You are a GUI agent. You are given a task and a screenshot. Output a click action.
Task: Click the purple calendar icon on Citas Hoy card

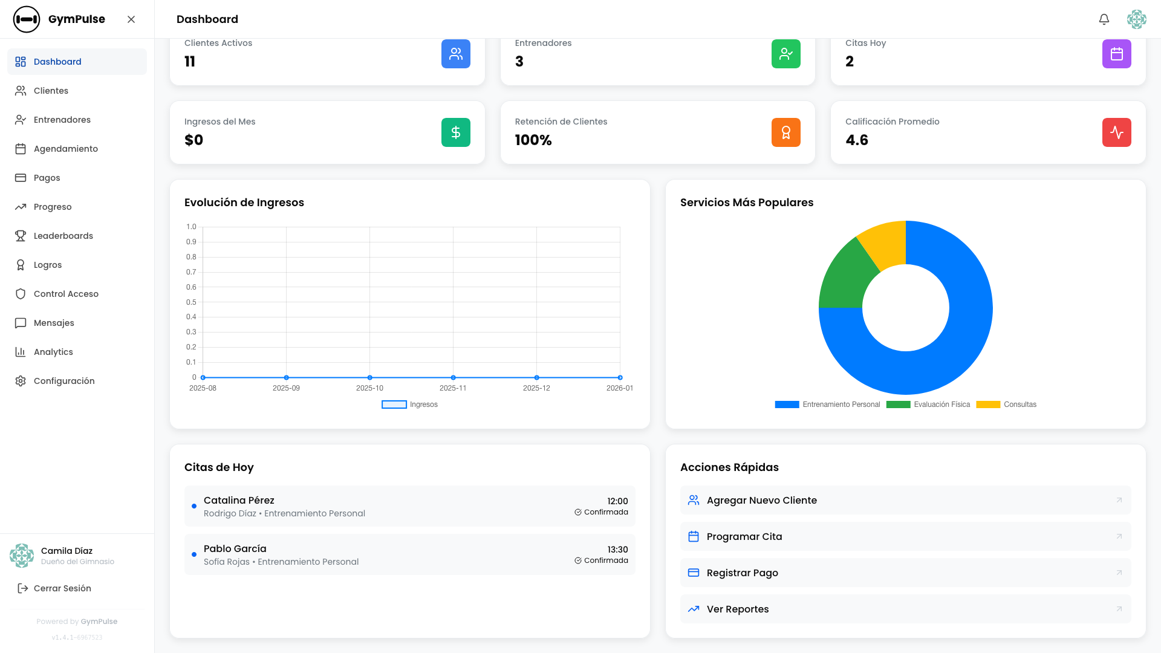click(x=1117, y=54)
